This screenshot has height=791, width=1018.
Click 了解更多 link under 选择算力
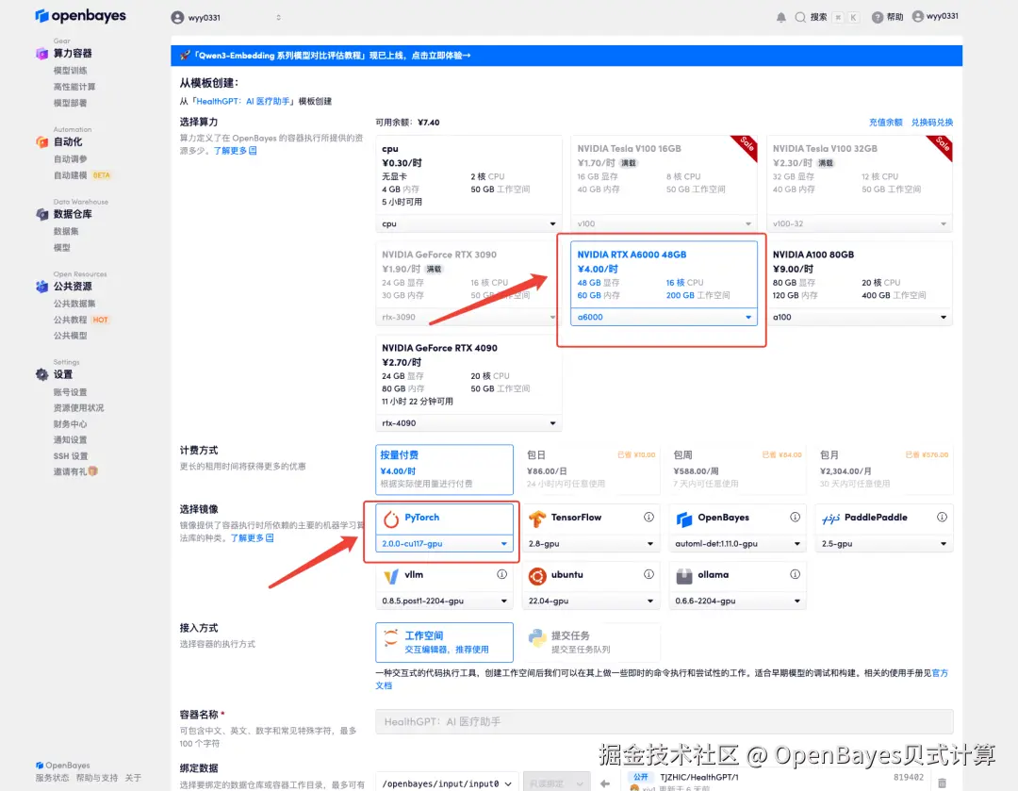235,151
